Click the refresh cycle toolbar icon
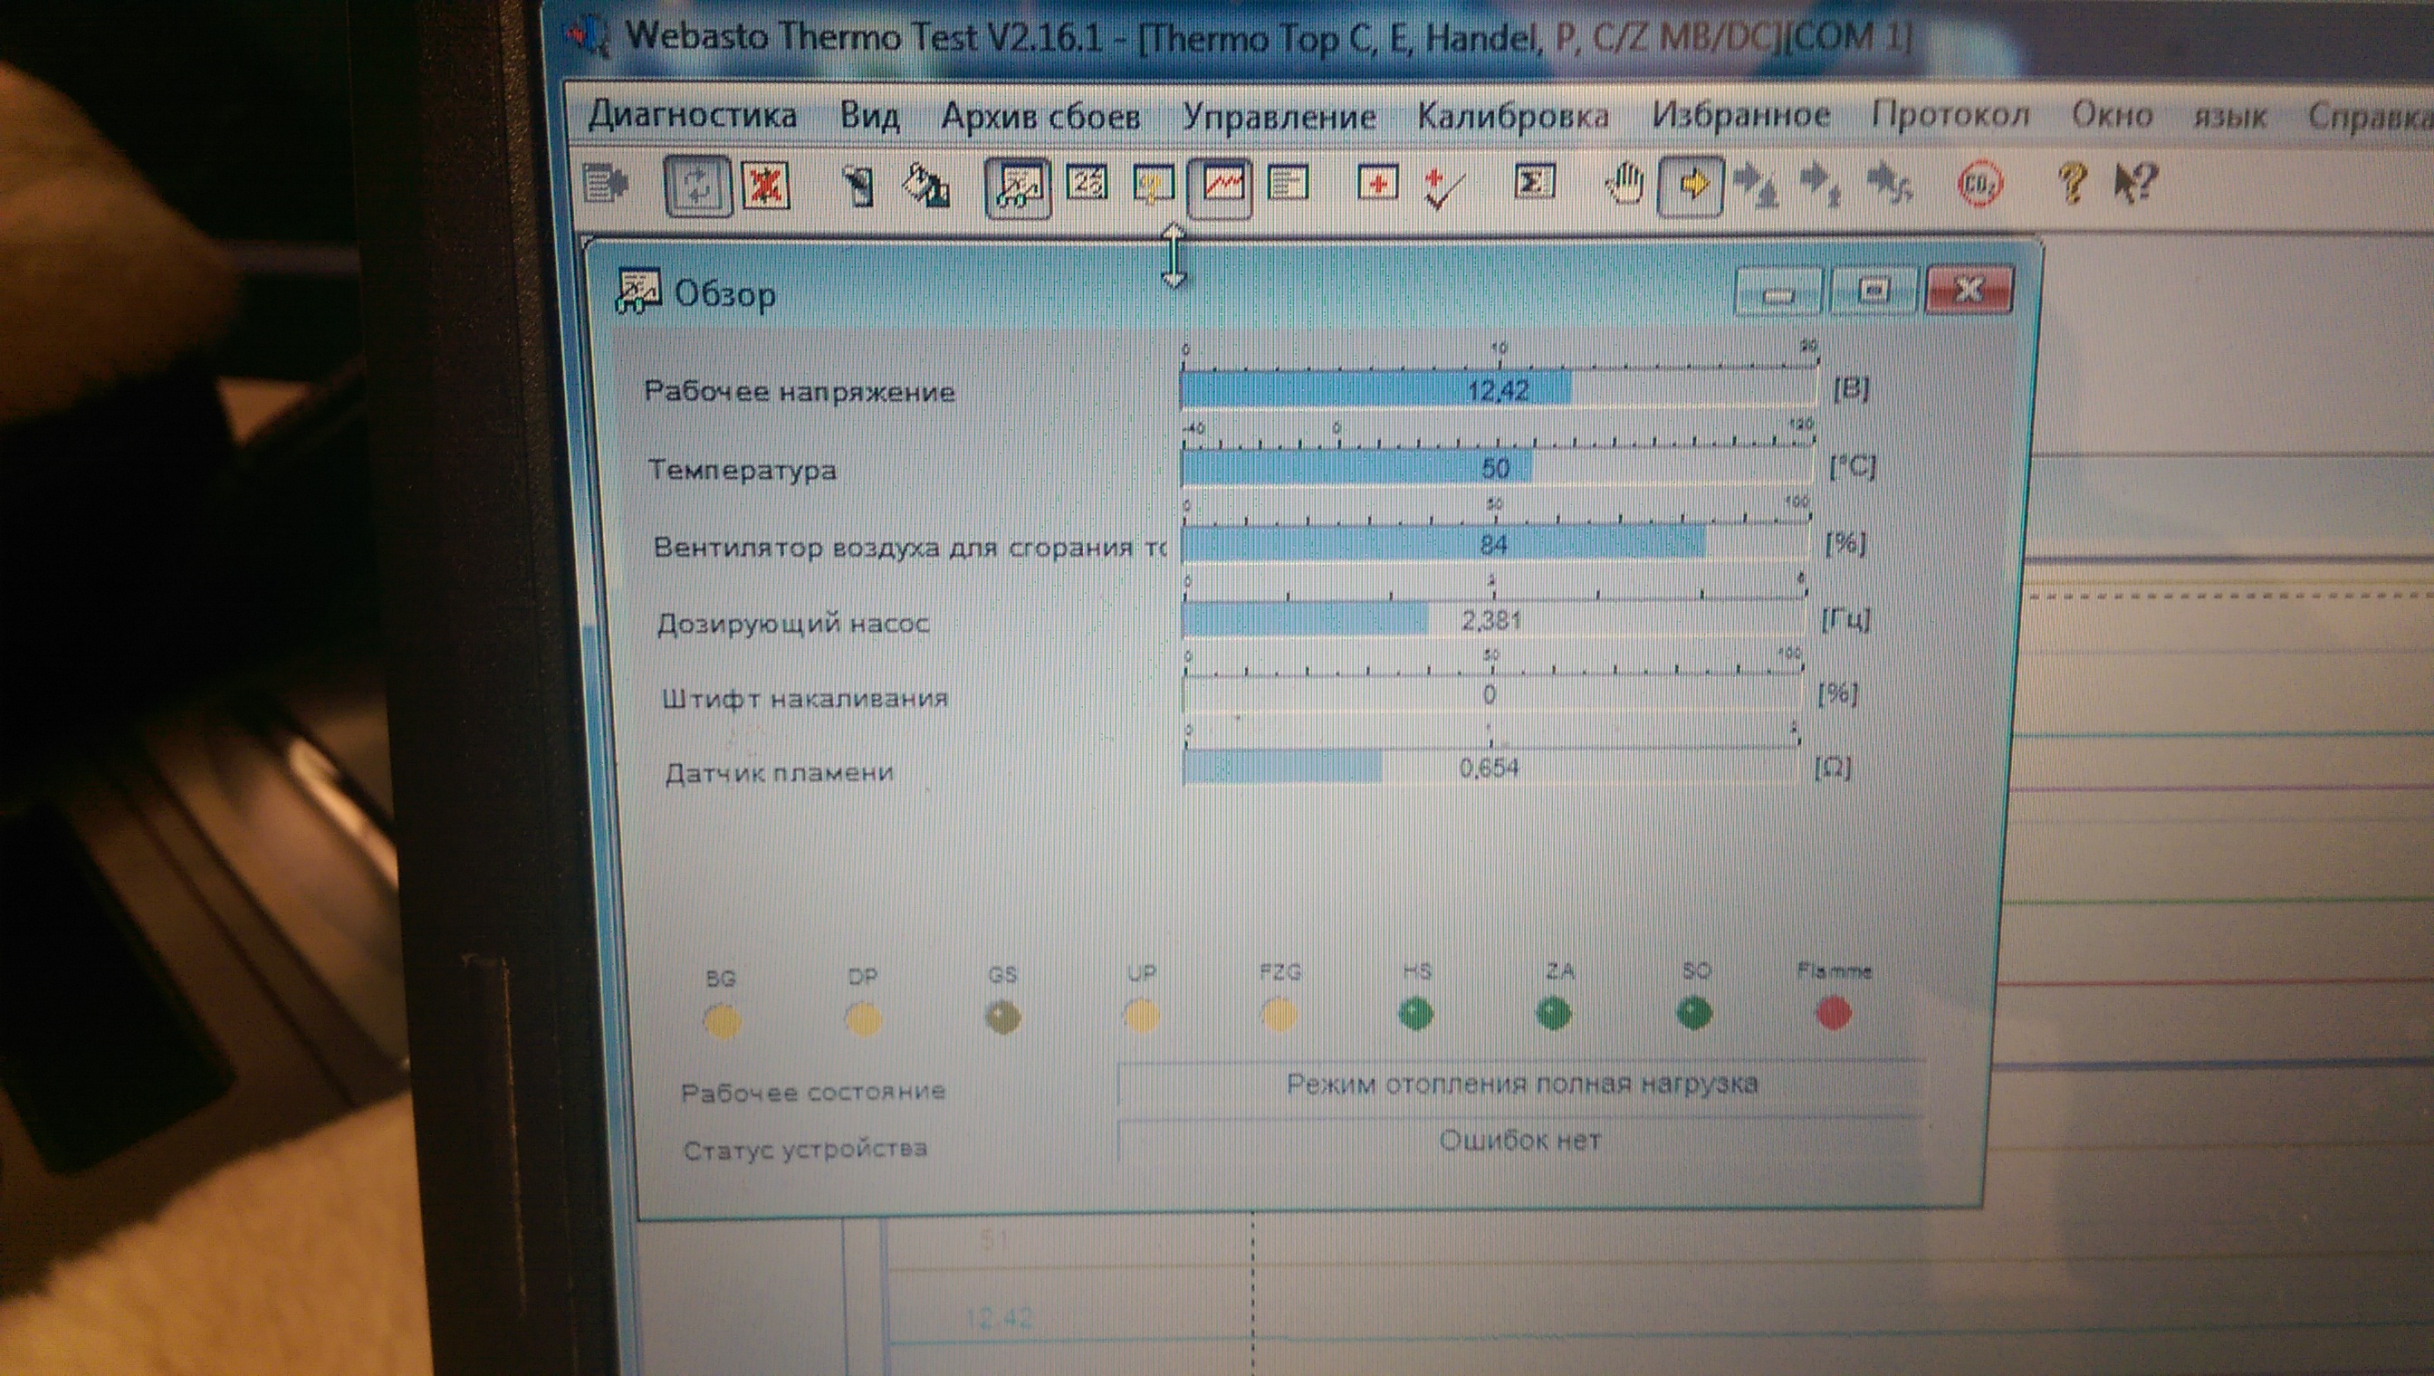 697,186
